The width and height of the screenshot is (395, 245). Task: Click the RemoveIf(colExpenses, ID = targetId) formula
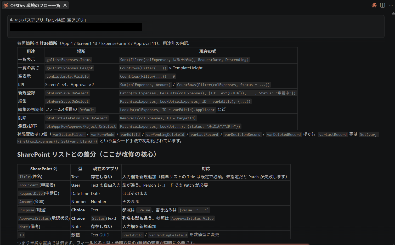(158, 118)
